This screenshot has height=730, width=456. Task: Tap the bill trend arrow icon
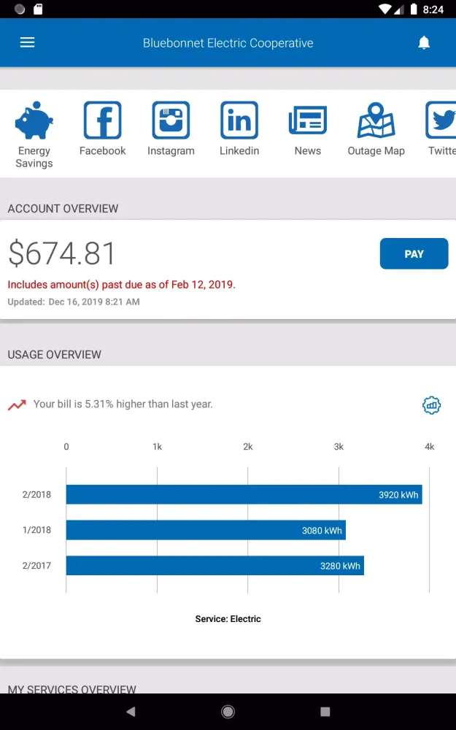click(x=17, y=404)
